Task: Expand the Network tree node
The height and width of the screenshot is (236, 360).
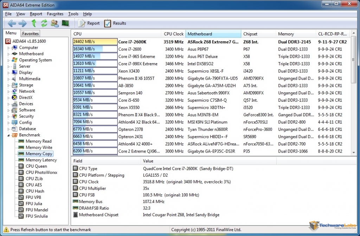Action: coord(8,91)
